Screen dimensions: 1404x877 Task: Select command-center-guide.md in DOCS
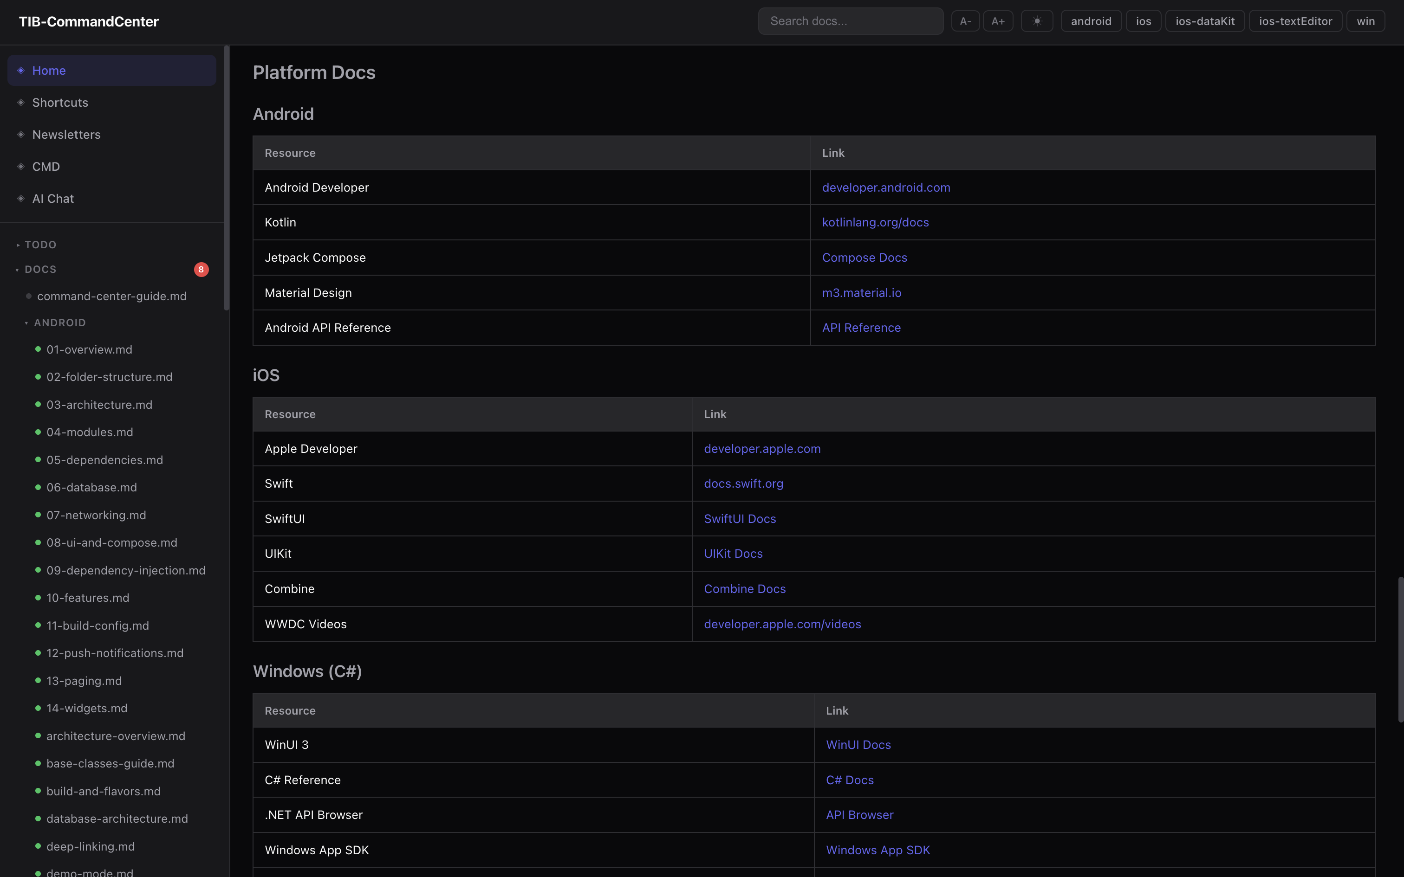tap(111, 296)
